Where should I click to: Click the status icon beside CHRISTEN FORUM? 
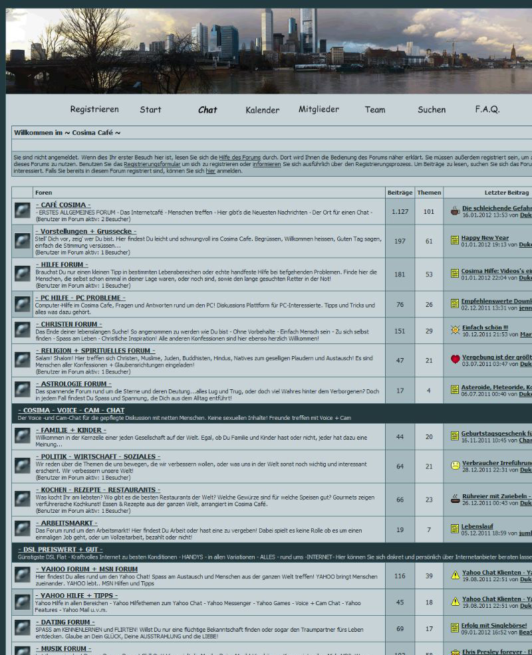[x=22, y=330]
